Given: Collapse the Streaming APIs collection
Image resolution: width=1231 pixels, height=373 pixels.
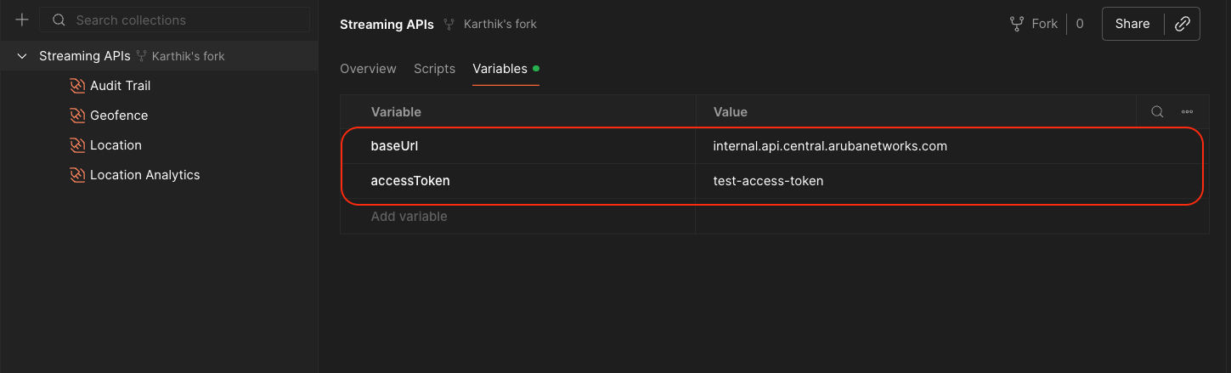Looking at the screenshot, I should tap(22, 56).
